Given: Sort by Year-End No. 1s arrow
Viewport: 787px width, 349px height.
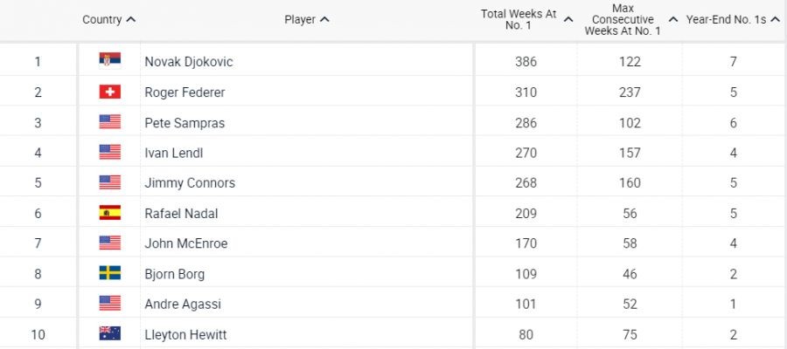Looking at the screenshot, I should [x=775, y=19].
